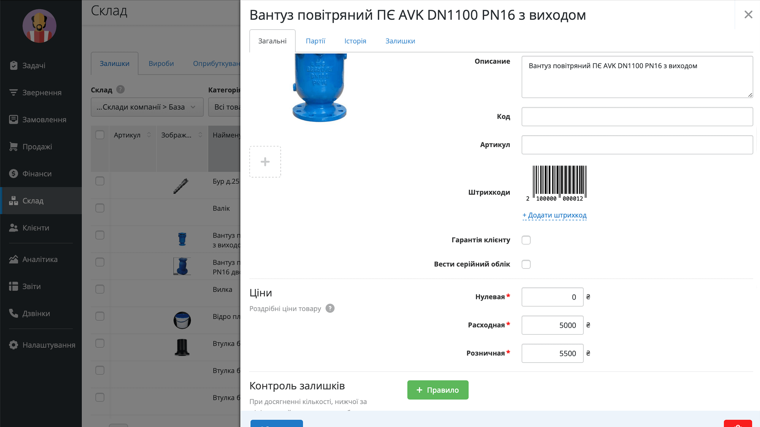
Task: Open Фінанси section
Action: 41,173
